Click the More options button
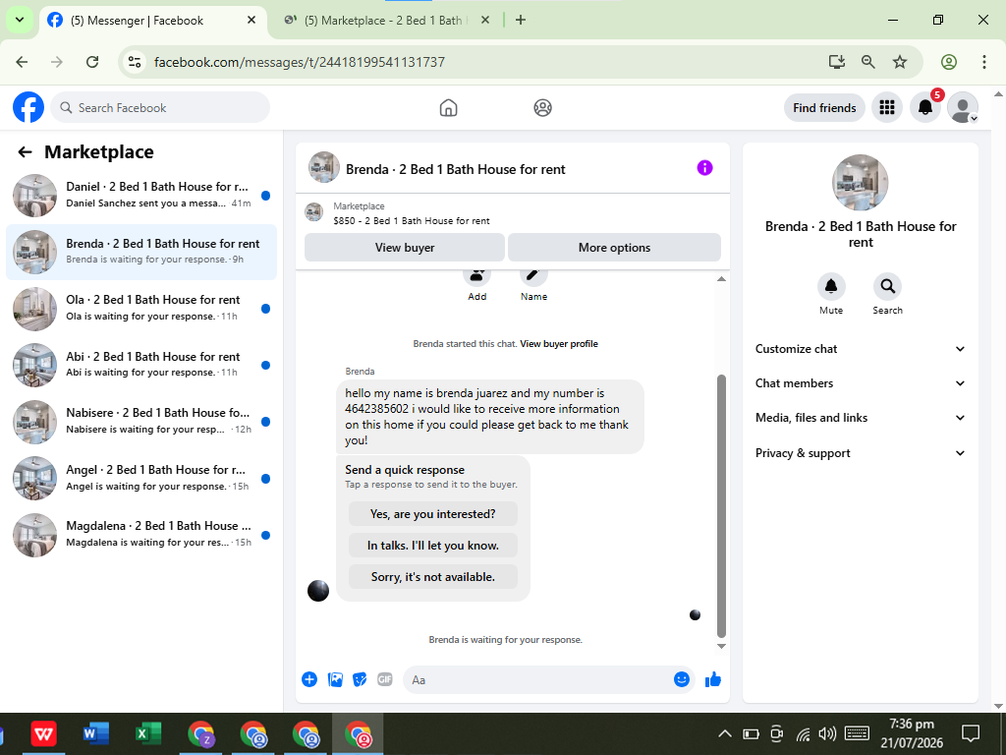This screenshot has height=755, width=1006. pos(614,247)
